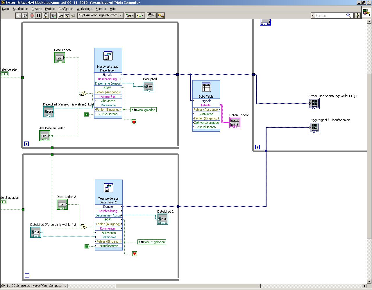Screen dimensions: 372x290
Task: Run the VI with the Run arrow
Action: click(18, 15)
